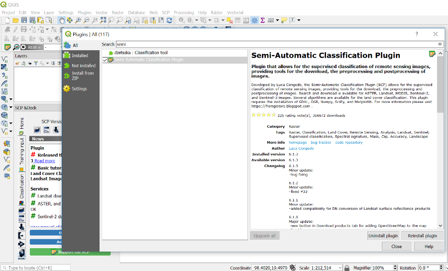Open the bug tracker link

pos(321,142)
